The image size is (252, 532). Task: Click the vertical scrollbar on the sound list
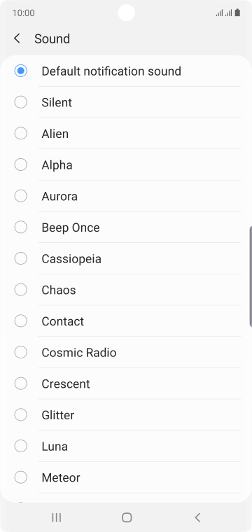pyautogui.click(x=251, y=276)
